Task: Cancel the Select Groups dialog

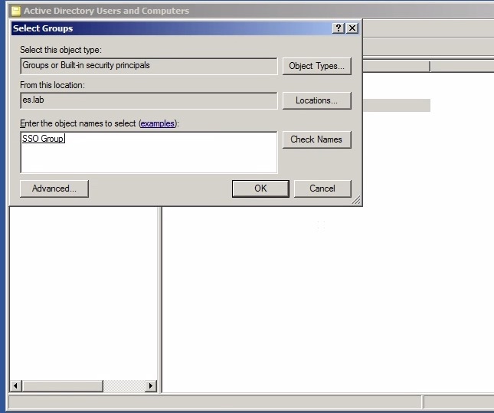Action: [x=322, y=188]
